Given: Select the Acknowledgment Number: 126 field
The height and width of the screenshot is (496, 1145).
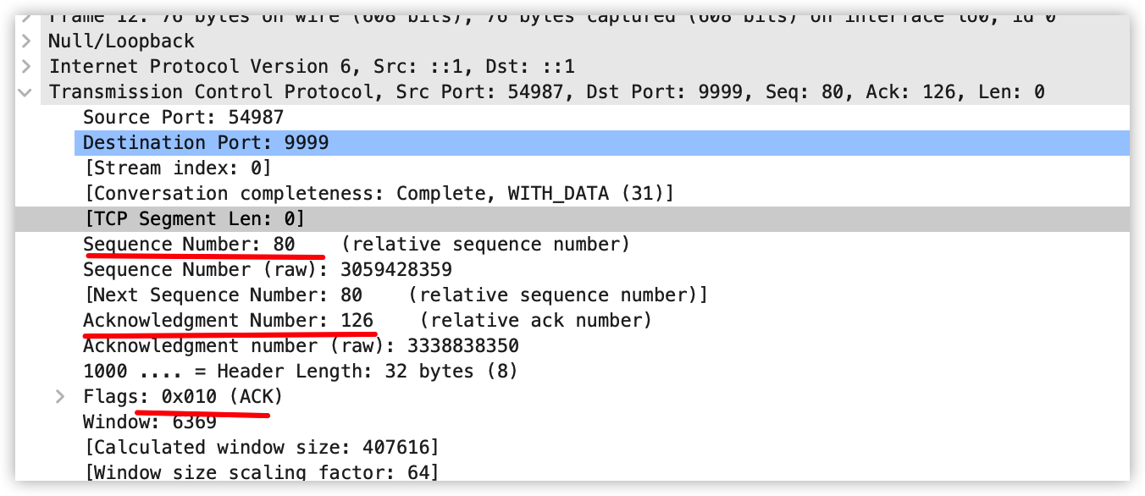Looking at the screenshot, I should click(228, 320).
